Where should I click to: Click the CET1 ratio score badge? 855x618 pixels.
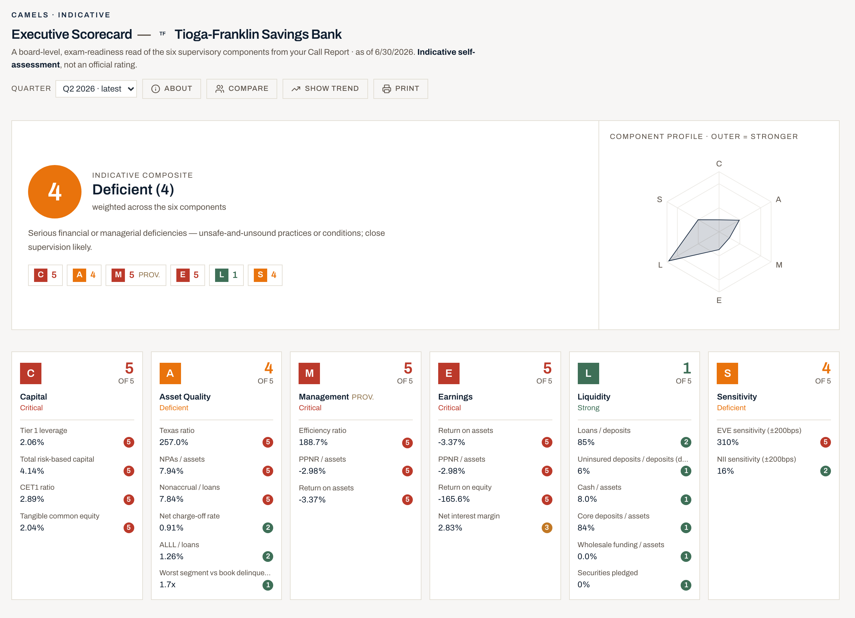pos(129,499)
